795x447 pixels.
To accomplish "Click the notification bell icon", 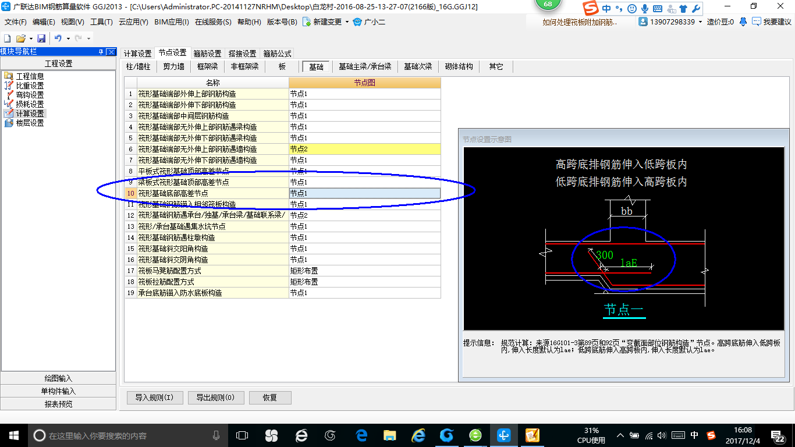I will click(x=743, y=22).
